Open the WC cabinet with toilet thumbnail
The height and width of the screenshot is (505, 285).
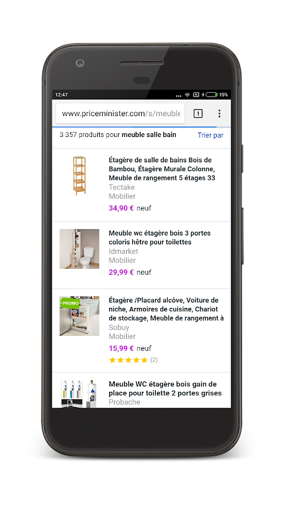click(x=79, y=249)
